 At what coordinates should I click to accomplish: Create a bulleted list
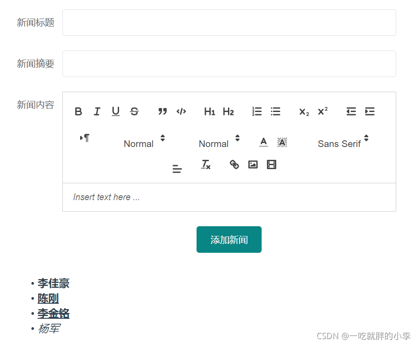pyautogui.click(x=275, y=112)
